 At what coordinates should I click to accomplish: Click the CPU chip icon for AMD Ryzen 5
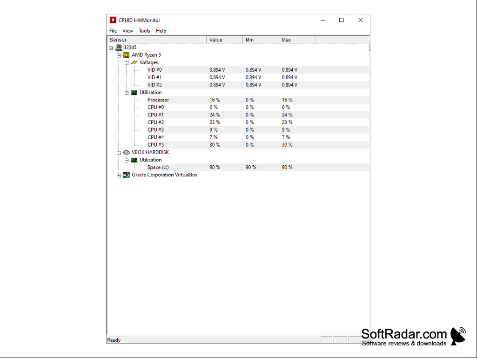[126, 55]
